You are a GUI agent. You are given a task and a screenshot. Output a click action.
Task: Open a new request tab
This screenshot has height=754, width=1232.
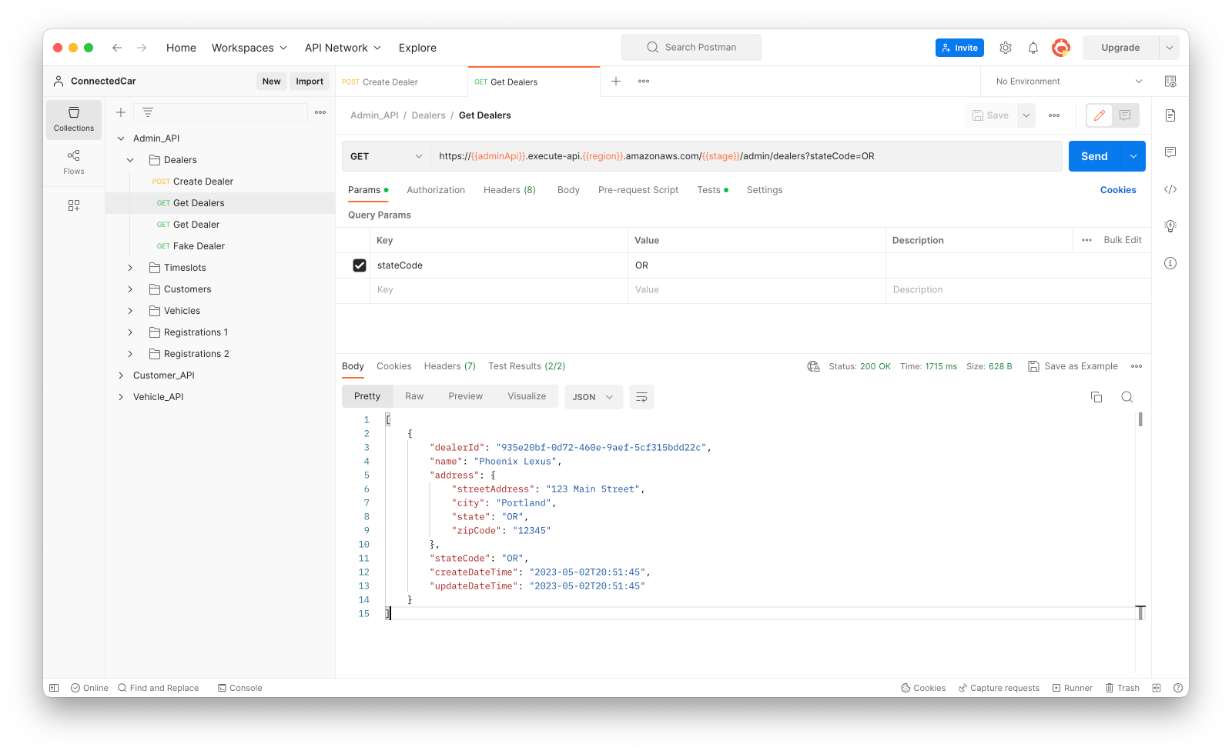coord(616,82)
